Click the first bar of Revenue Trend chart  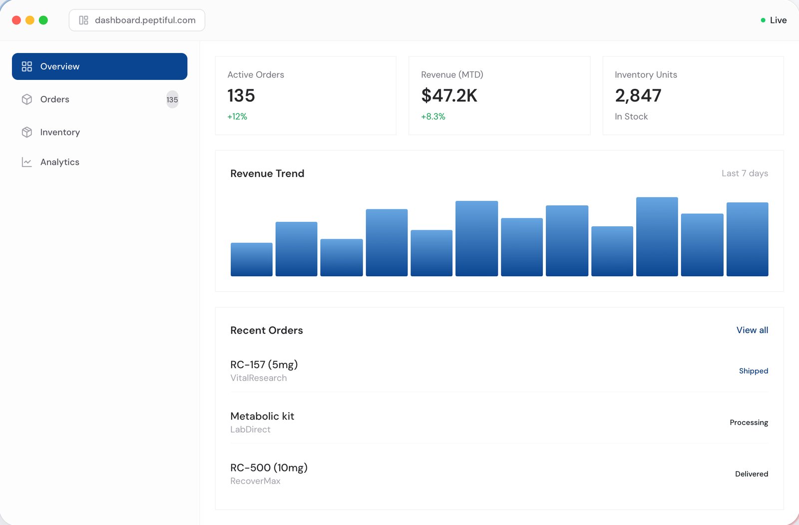pyautogui.click(x=252, y=259)
